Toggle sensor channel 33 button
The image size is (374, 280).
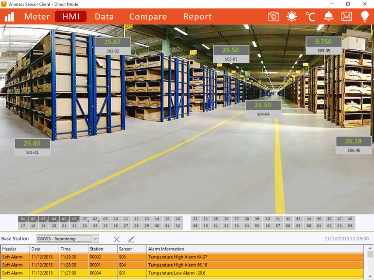(195, 219)
